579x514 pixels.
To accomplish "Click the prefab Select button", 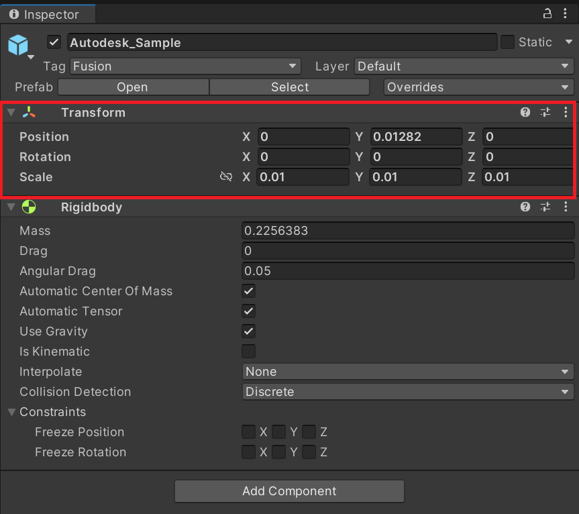I will (x=290, y=87).
